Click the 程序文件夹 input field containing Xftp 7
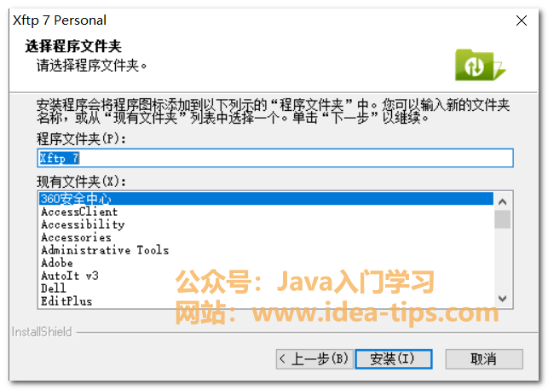The height and width of the screenshot is (390, 548). [x=275, y=158]
